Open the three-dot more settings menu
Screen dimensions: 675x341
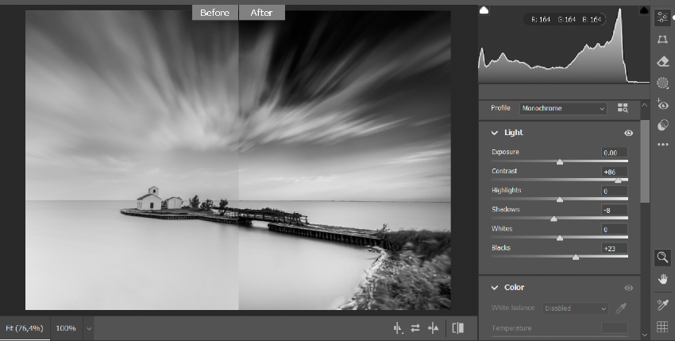(x=662, y=145)
